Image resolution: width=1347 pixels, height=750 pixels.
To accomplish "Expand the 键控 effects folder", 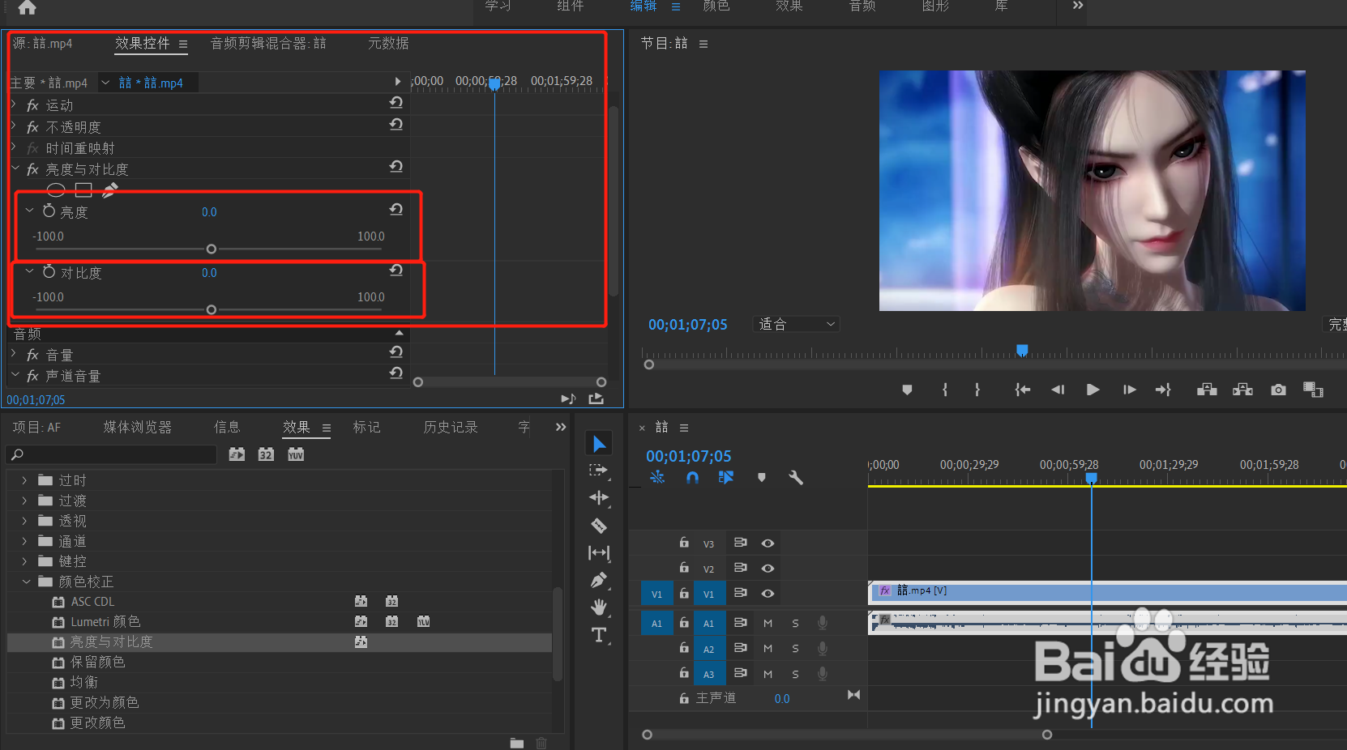I will [24, 561].
